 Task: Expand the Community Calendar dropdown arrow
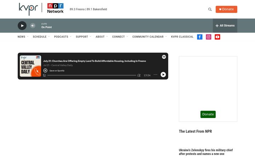tap(166, 37)
